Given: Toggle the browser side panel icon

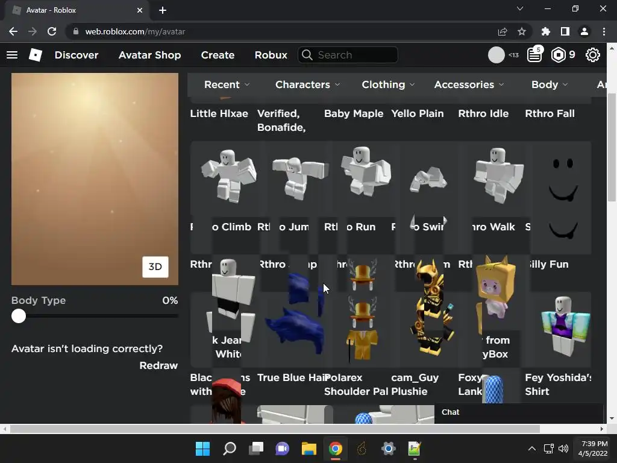Looking at the screenshot, I should pyautogui.click(x=565, y=31).
